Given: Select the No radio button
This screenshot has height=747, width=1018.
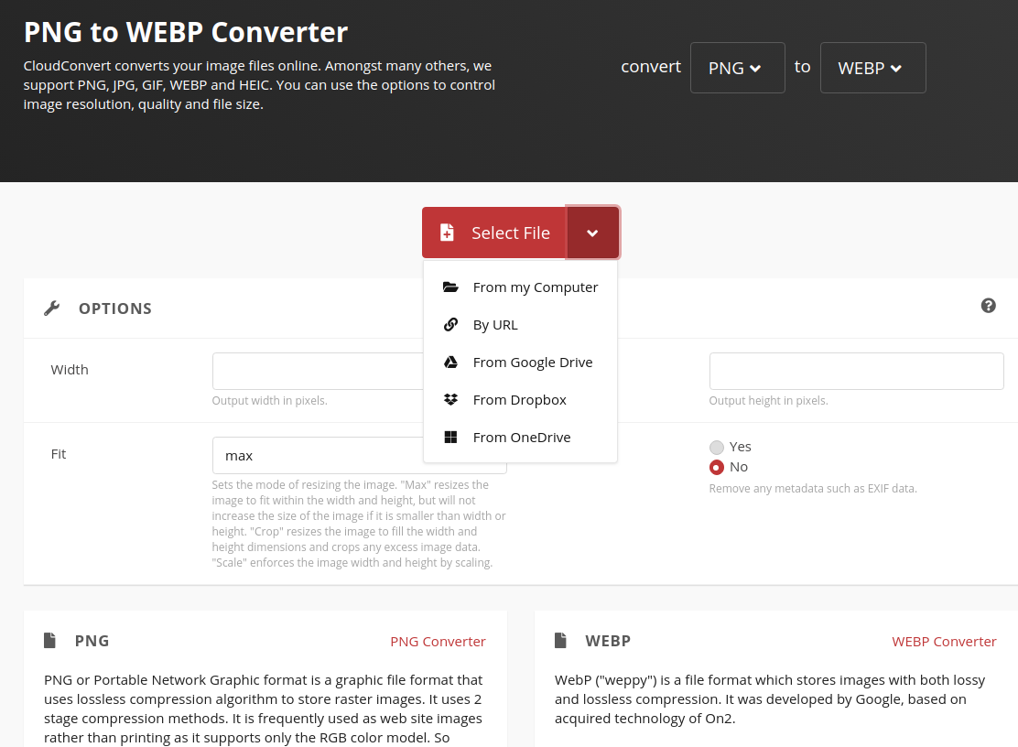Looking at the screenshot, I should coord(717,467).
